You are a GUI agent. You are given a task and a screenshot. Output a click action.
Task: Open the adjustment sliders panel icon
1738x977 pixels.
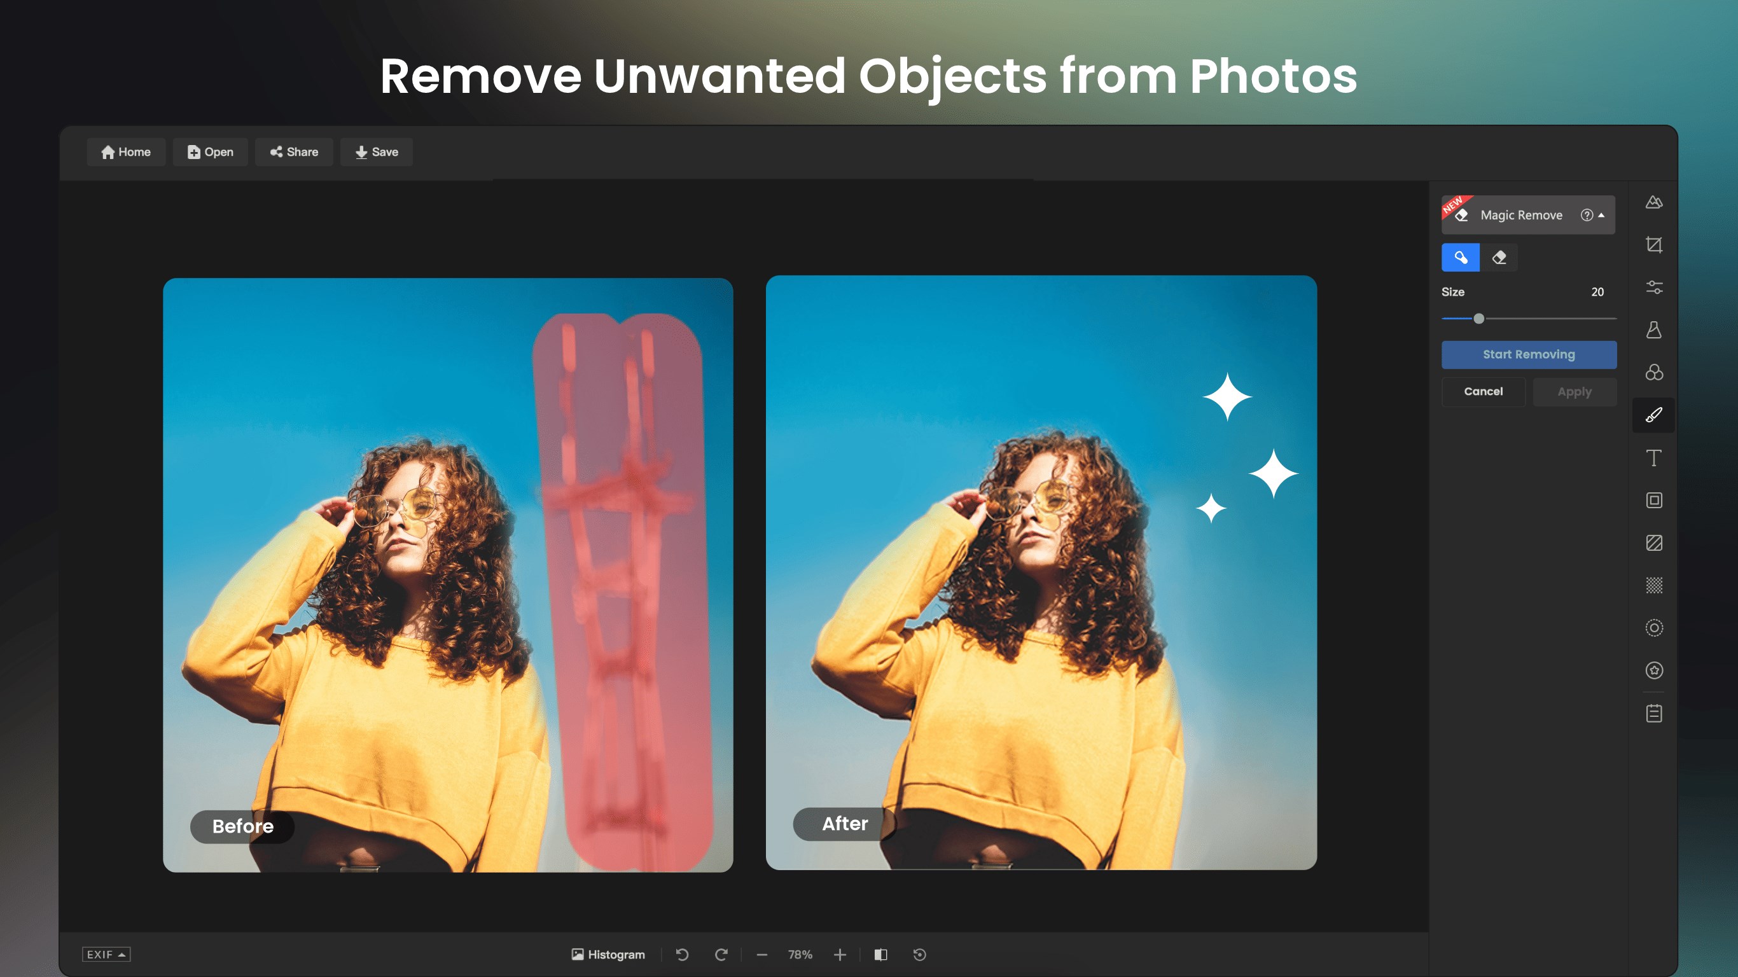pyautogui.click(x=1653, y=288)
